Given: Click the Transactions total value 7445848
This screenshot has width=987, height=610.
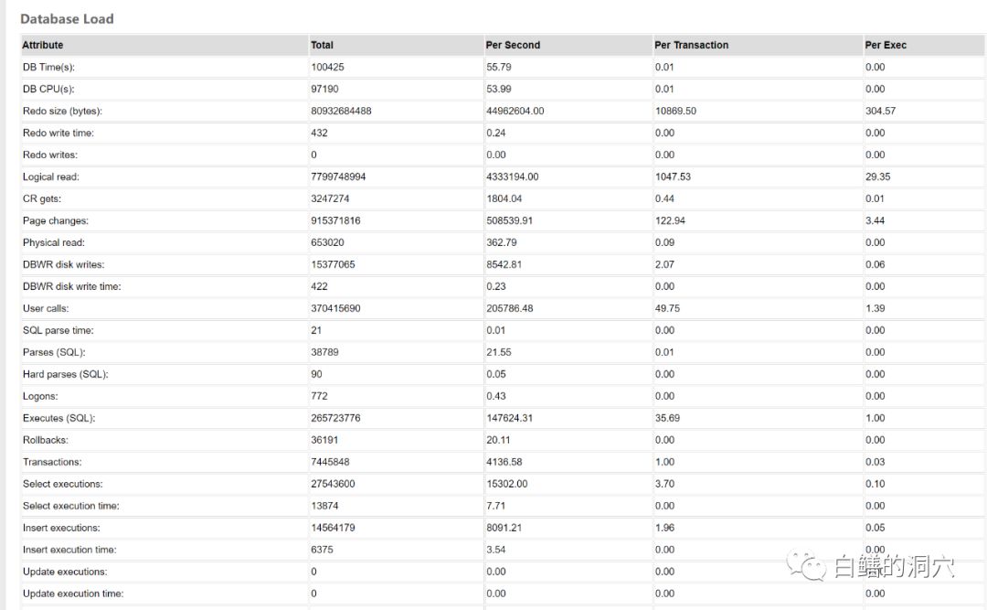Looking at the screenshot, I should pyautogui.click(x=330, y=462).
